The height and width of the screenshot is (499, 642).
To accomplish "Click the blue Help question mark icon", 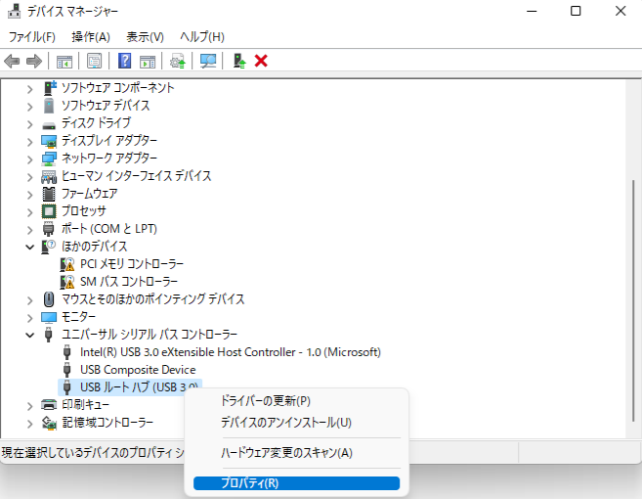I will [125, 61].
